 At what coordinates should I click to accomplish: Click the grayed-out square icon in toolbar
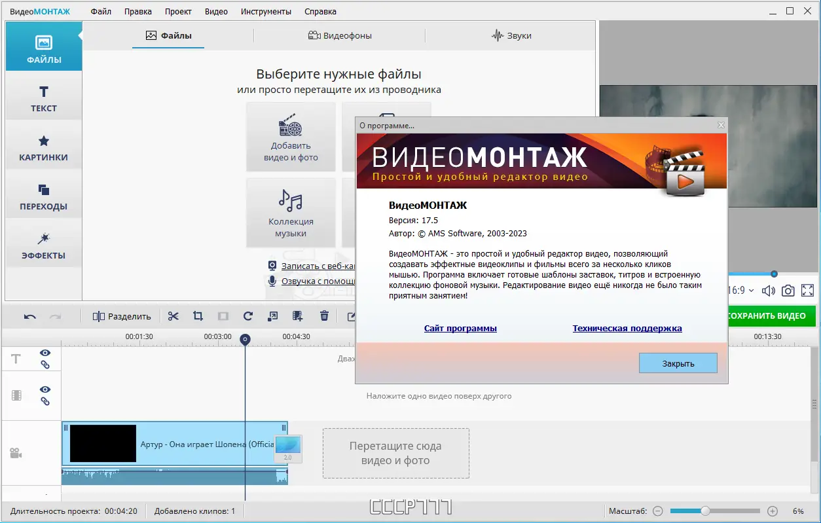[x=223, y=316]
